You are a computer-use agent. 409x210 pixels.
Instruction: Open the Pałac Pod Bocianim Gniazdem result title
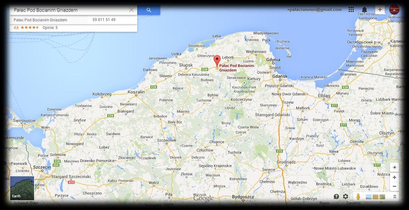[40, 20]
